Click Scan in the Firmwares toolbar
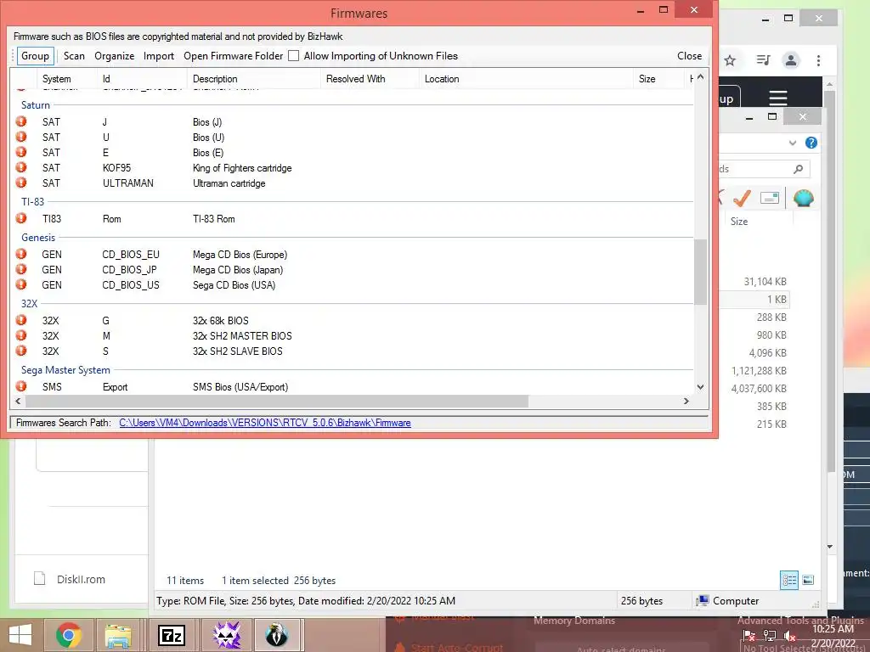The image size is (870, 652). [74, 56]
